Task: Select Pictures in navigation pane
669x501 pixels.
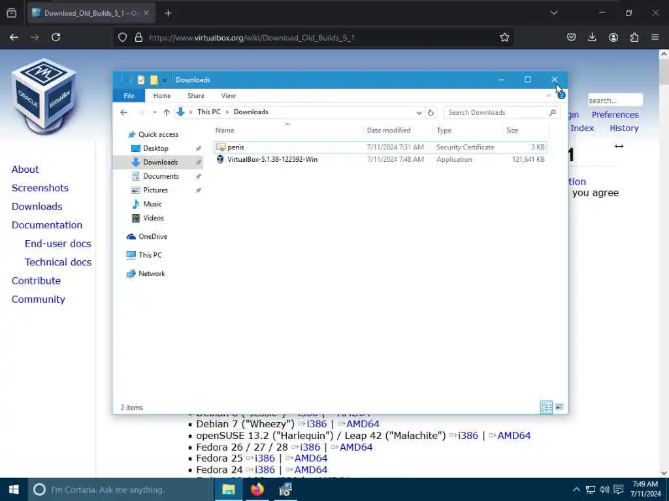Action: pyautogui.click(x=155, y=190)
